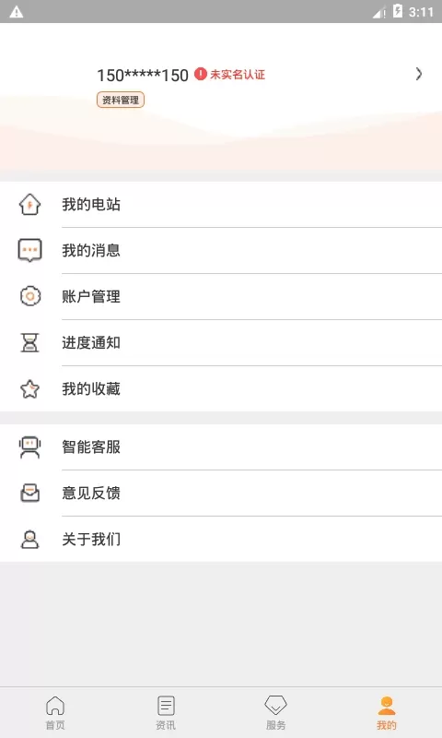Select the 我的 profile tab

point(387,712)
